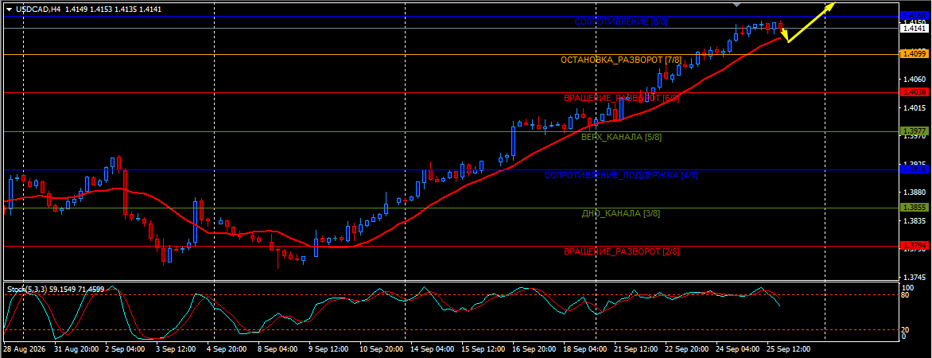
Task: Click the 80 level on stochastic scale
Action: 906,294
